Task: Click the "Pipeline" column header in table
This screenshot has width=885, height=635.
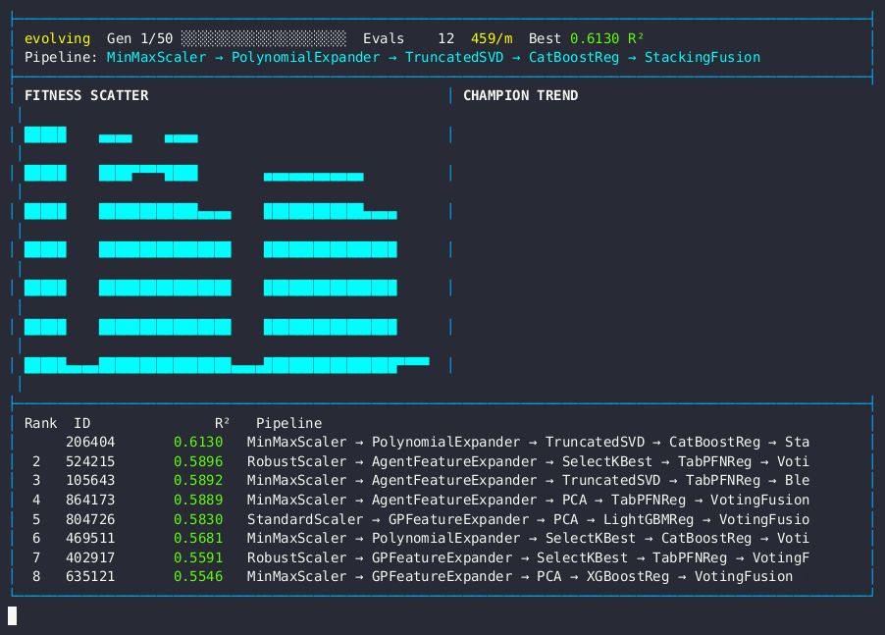Action: click(289, 423)
